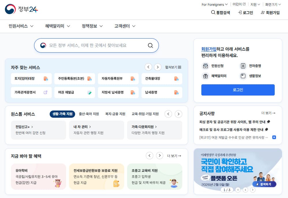Switch to the 출산·육아 지원 tab
Screen dimensions: 288x198
tap(89, 114)
